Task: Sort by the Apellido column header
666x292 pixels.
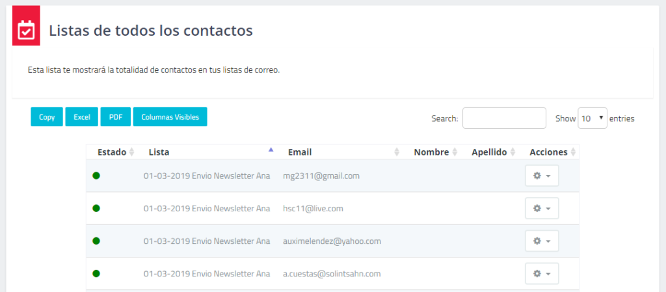Action: (x=489, y=152)
